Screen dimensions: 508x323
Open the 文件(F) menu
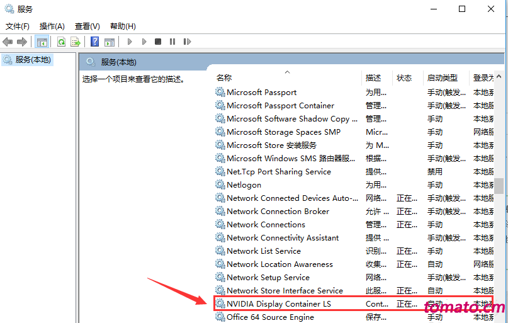[18, 26]
